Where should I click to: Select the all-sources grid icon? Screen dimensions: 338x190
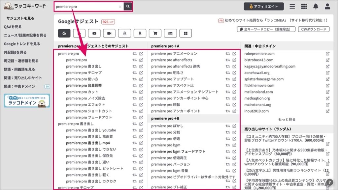click(186, 33)
